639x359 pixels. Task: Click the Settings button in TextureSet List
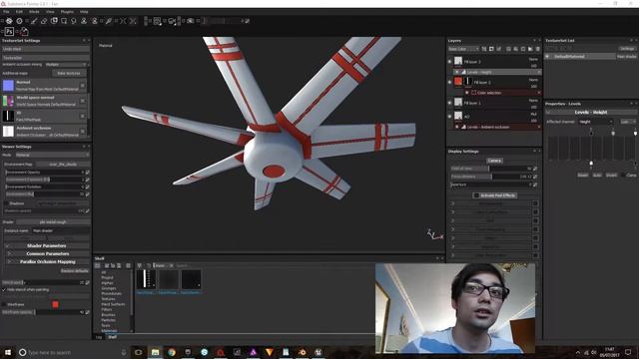(627, 49)
